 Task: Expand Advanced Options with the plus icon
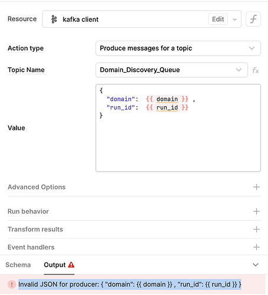coord(256,187)
